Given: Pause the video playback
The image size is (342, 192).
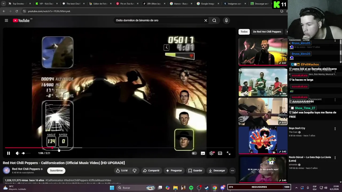Looking at the screenshot, I should click(9, 153).
